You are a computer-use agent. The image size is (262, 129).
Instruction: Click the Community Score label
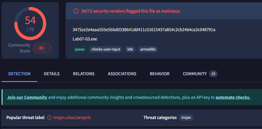click(x=19, y=48)
